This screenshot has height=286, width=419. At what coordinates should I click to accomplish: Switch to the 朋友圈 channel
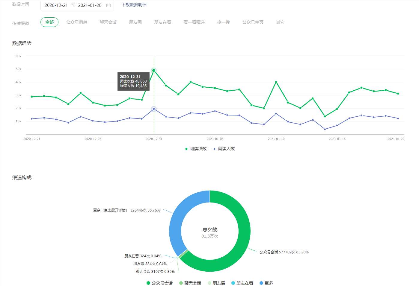point(135,22)
